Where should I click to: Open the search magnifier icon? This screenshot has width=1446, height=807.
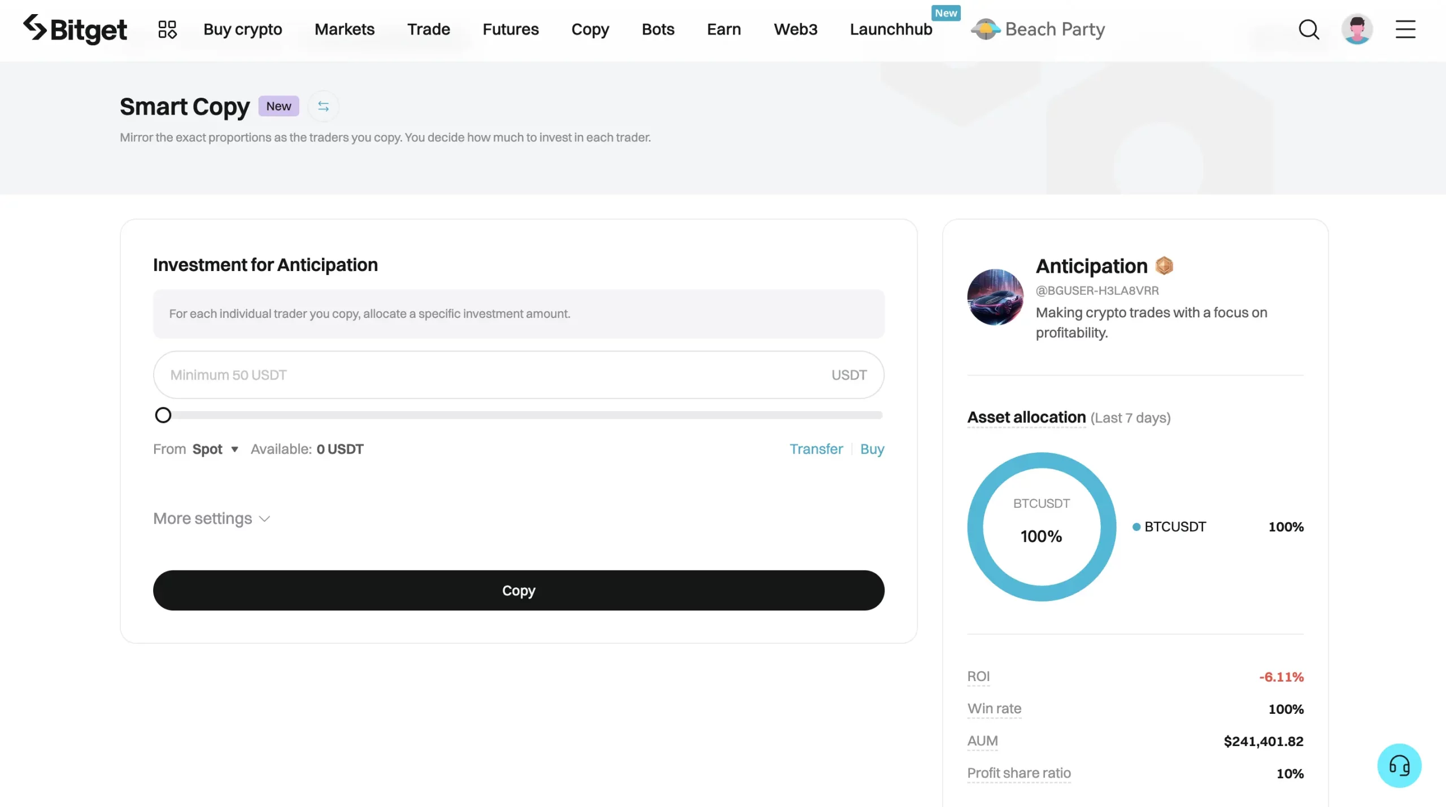pyautogui.click(x=1309, y=29)
